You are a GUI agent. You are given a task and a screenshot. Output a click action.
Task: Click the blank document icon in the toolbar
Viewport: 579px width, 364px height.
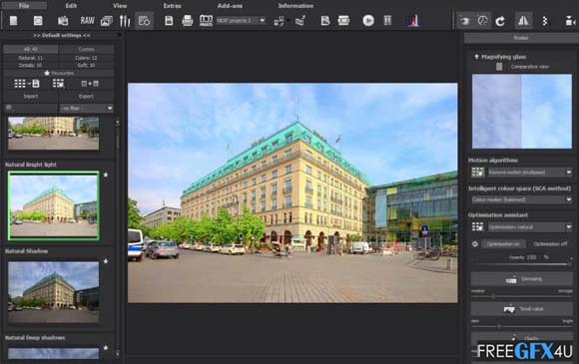click(13, 21)
